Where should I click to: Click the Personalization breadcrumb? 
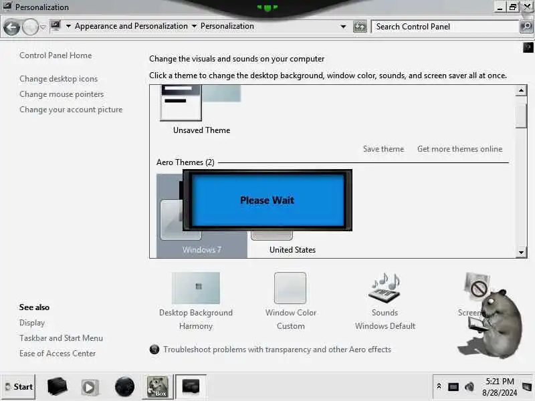click(x=227, y=26)
